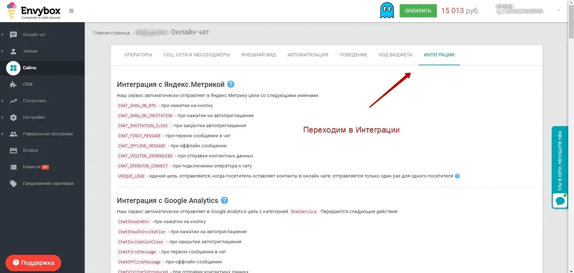Open Предложения партнеров tag icon
574x273 pixels.
coord(13,184)
